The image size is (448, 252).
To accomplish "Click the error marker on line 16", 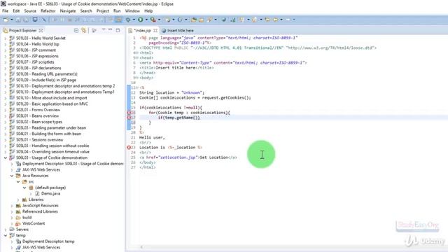I will click(129, 113).
